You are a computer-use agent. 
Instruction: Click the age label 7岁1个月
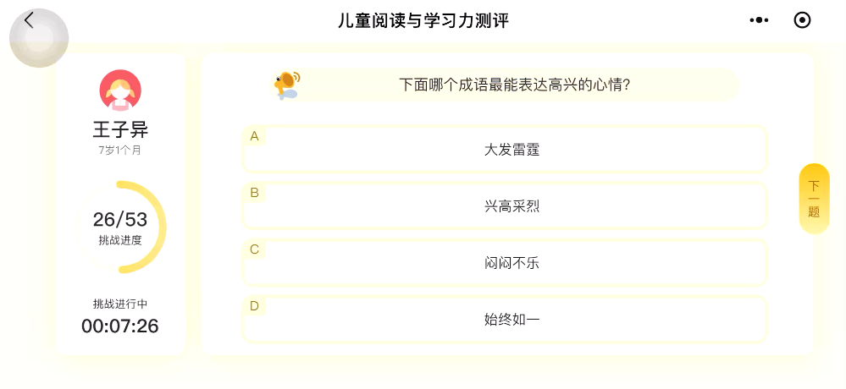coord(120,150)
